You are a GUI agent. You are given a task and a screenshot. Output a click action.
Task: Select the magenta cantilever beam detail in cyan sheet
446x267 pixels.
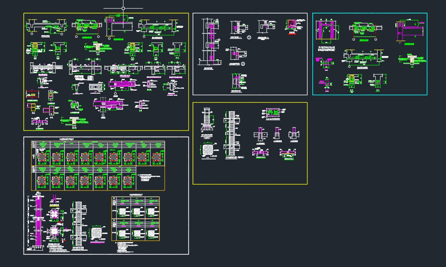tap(410, 32)
